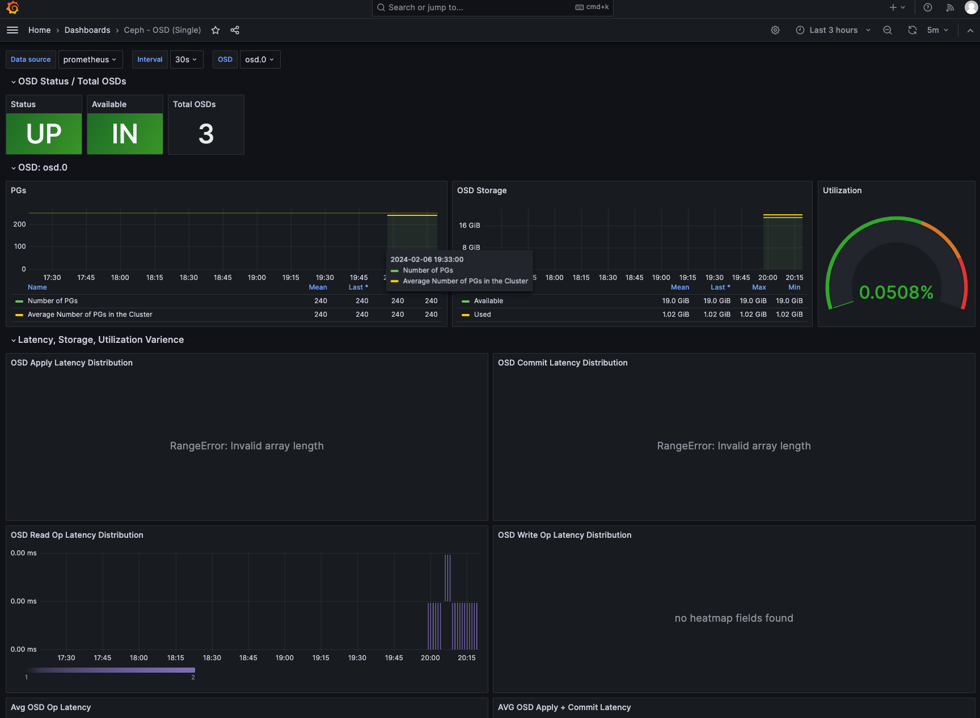Open the news feed icon
The image size is (980, 718).
(950, 7)
